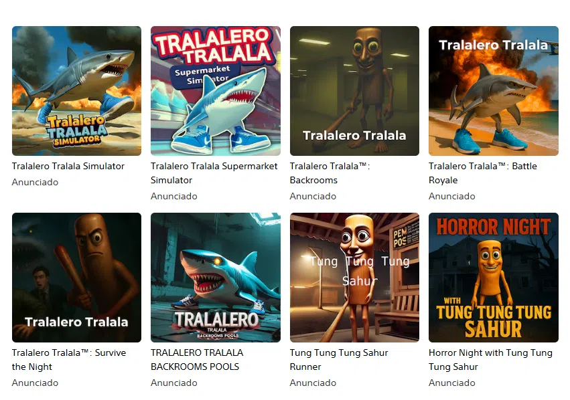This screenshot has width=570, height=400.
Task: Select the Survive the Night game thumbnail
Action: 77,278
